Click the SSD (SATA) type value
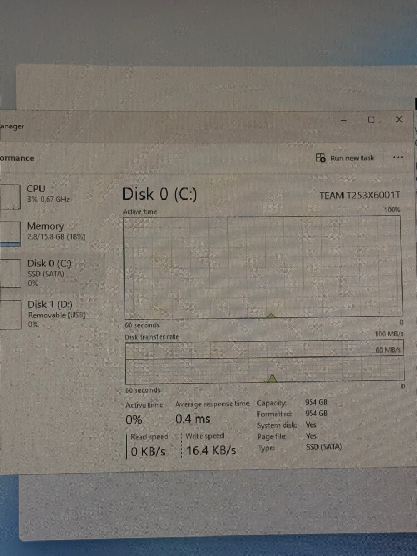This screenshot has width=417, height=556. pos(324,447)
